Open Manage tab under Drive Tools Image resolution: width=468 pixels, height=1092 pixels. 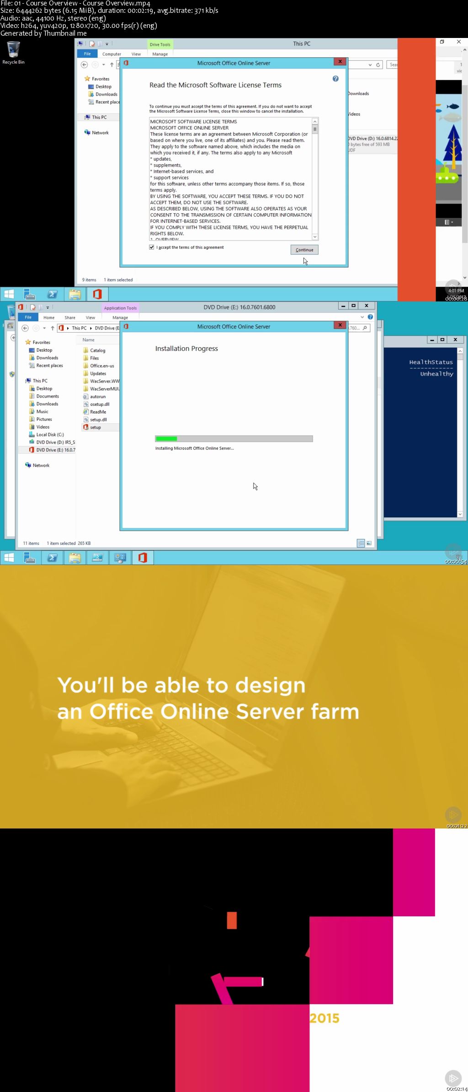[x=160, y=54]
